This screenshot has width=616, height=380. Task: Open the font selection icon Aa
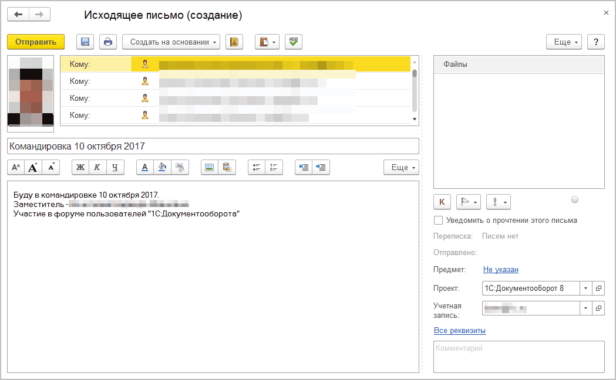click(16, 168)
